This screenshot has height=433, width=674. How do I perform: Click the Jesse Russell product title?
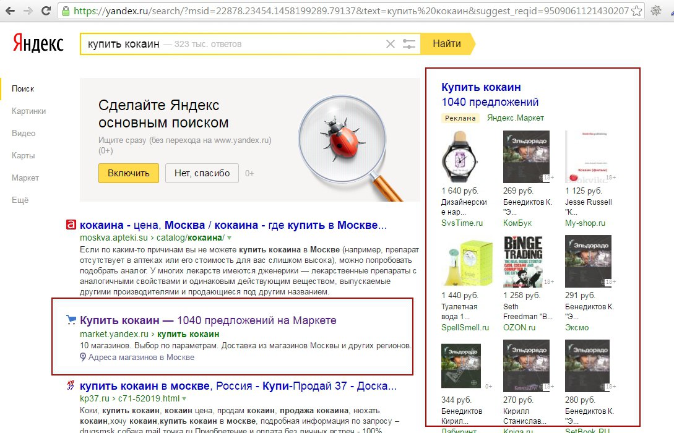click(x=589, y=207)
